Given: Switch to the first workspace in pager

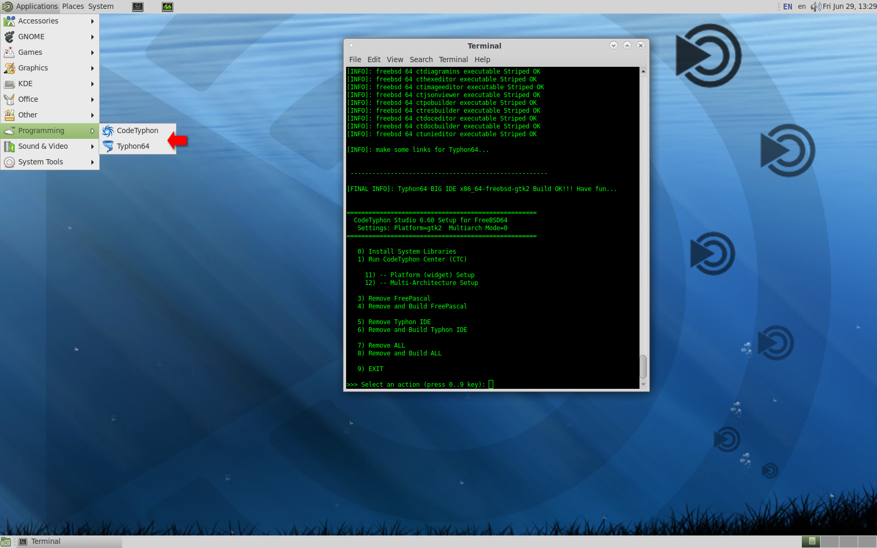Looking at the screenshot, I should click(x=811, y=542).
